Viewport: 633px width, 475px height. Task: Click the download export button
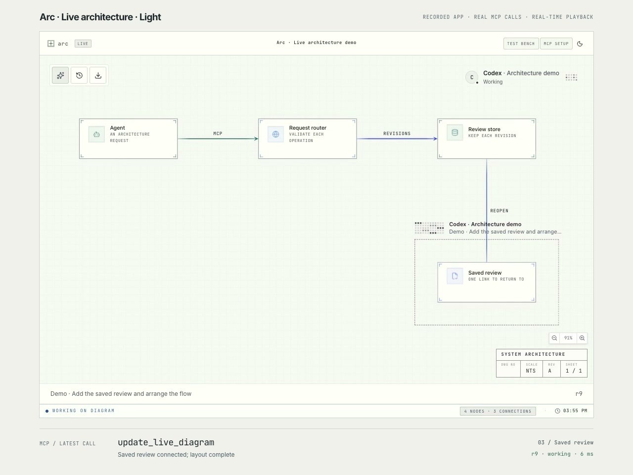98,75
